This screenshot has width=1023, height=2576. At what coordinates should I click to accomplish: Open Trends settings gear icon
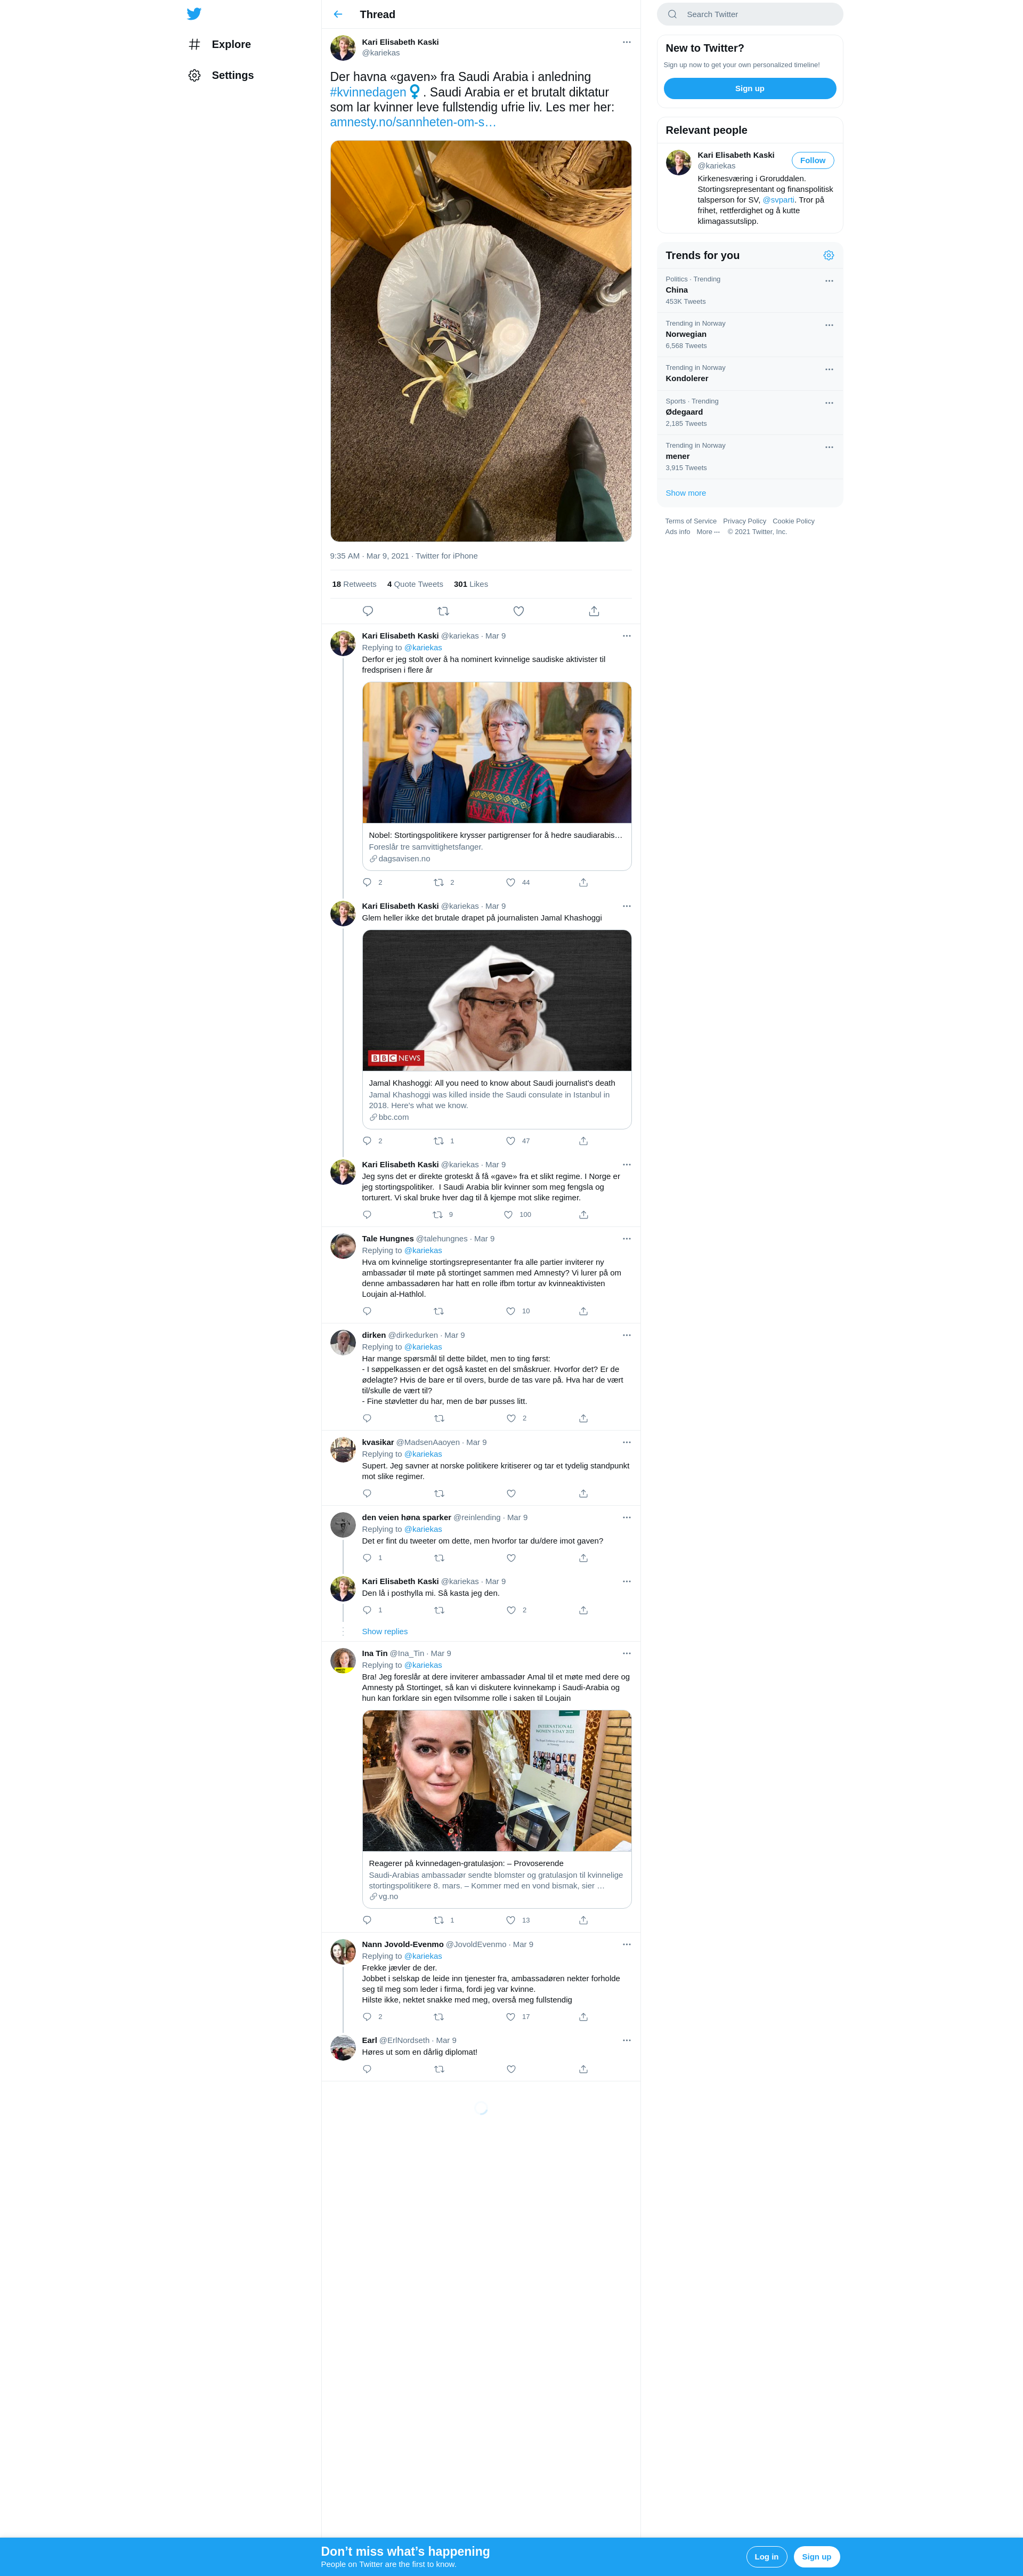click(828, 255)
